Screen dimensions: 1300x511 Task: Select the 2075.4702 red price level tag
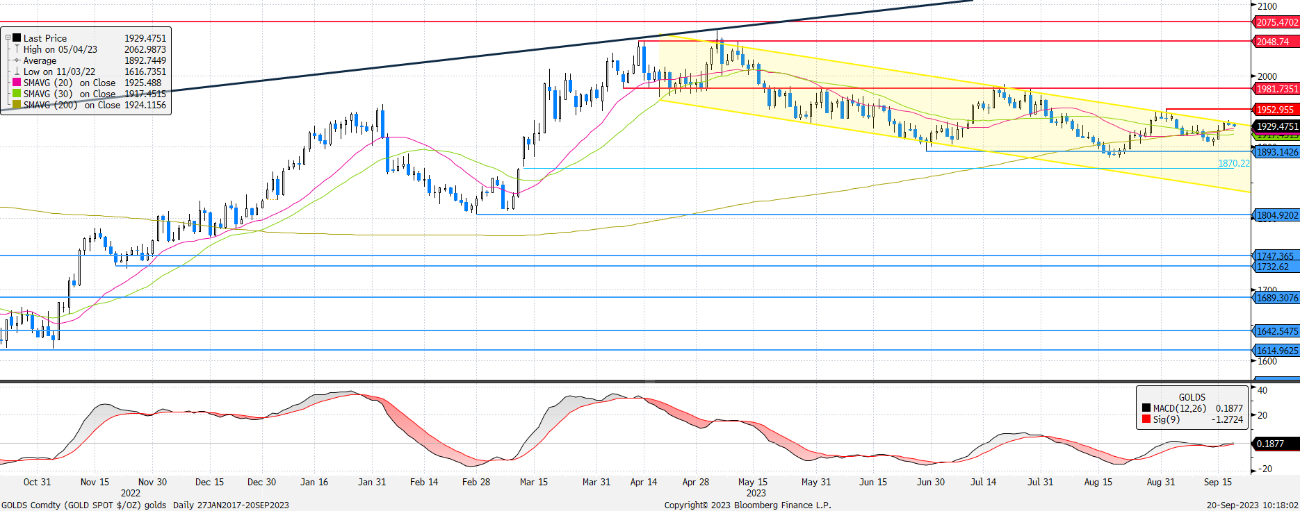pos(1276,22)
